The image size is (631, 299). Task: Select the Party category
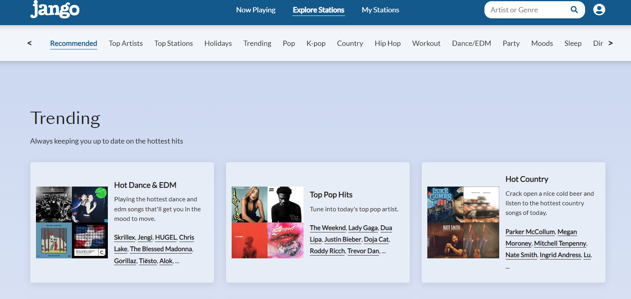tap(511, 43)
